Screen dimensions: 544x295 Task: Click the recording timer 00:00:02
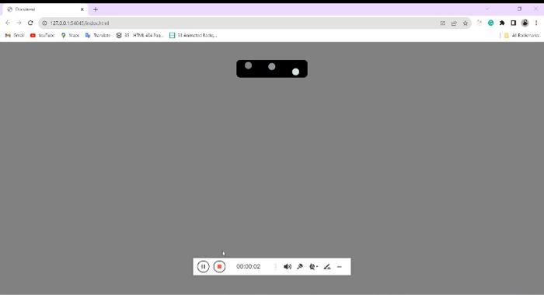pos(248,266)
